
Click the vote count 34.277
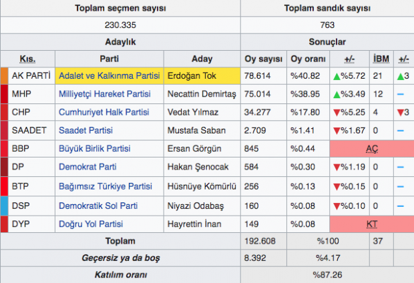coord(257,112)
